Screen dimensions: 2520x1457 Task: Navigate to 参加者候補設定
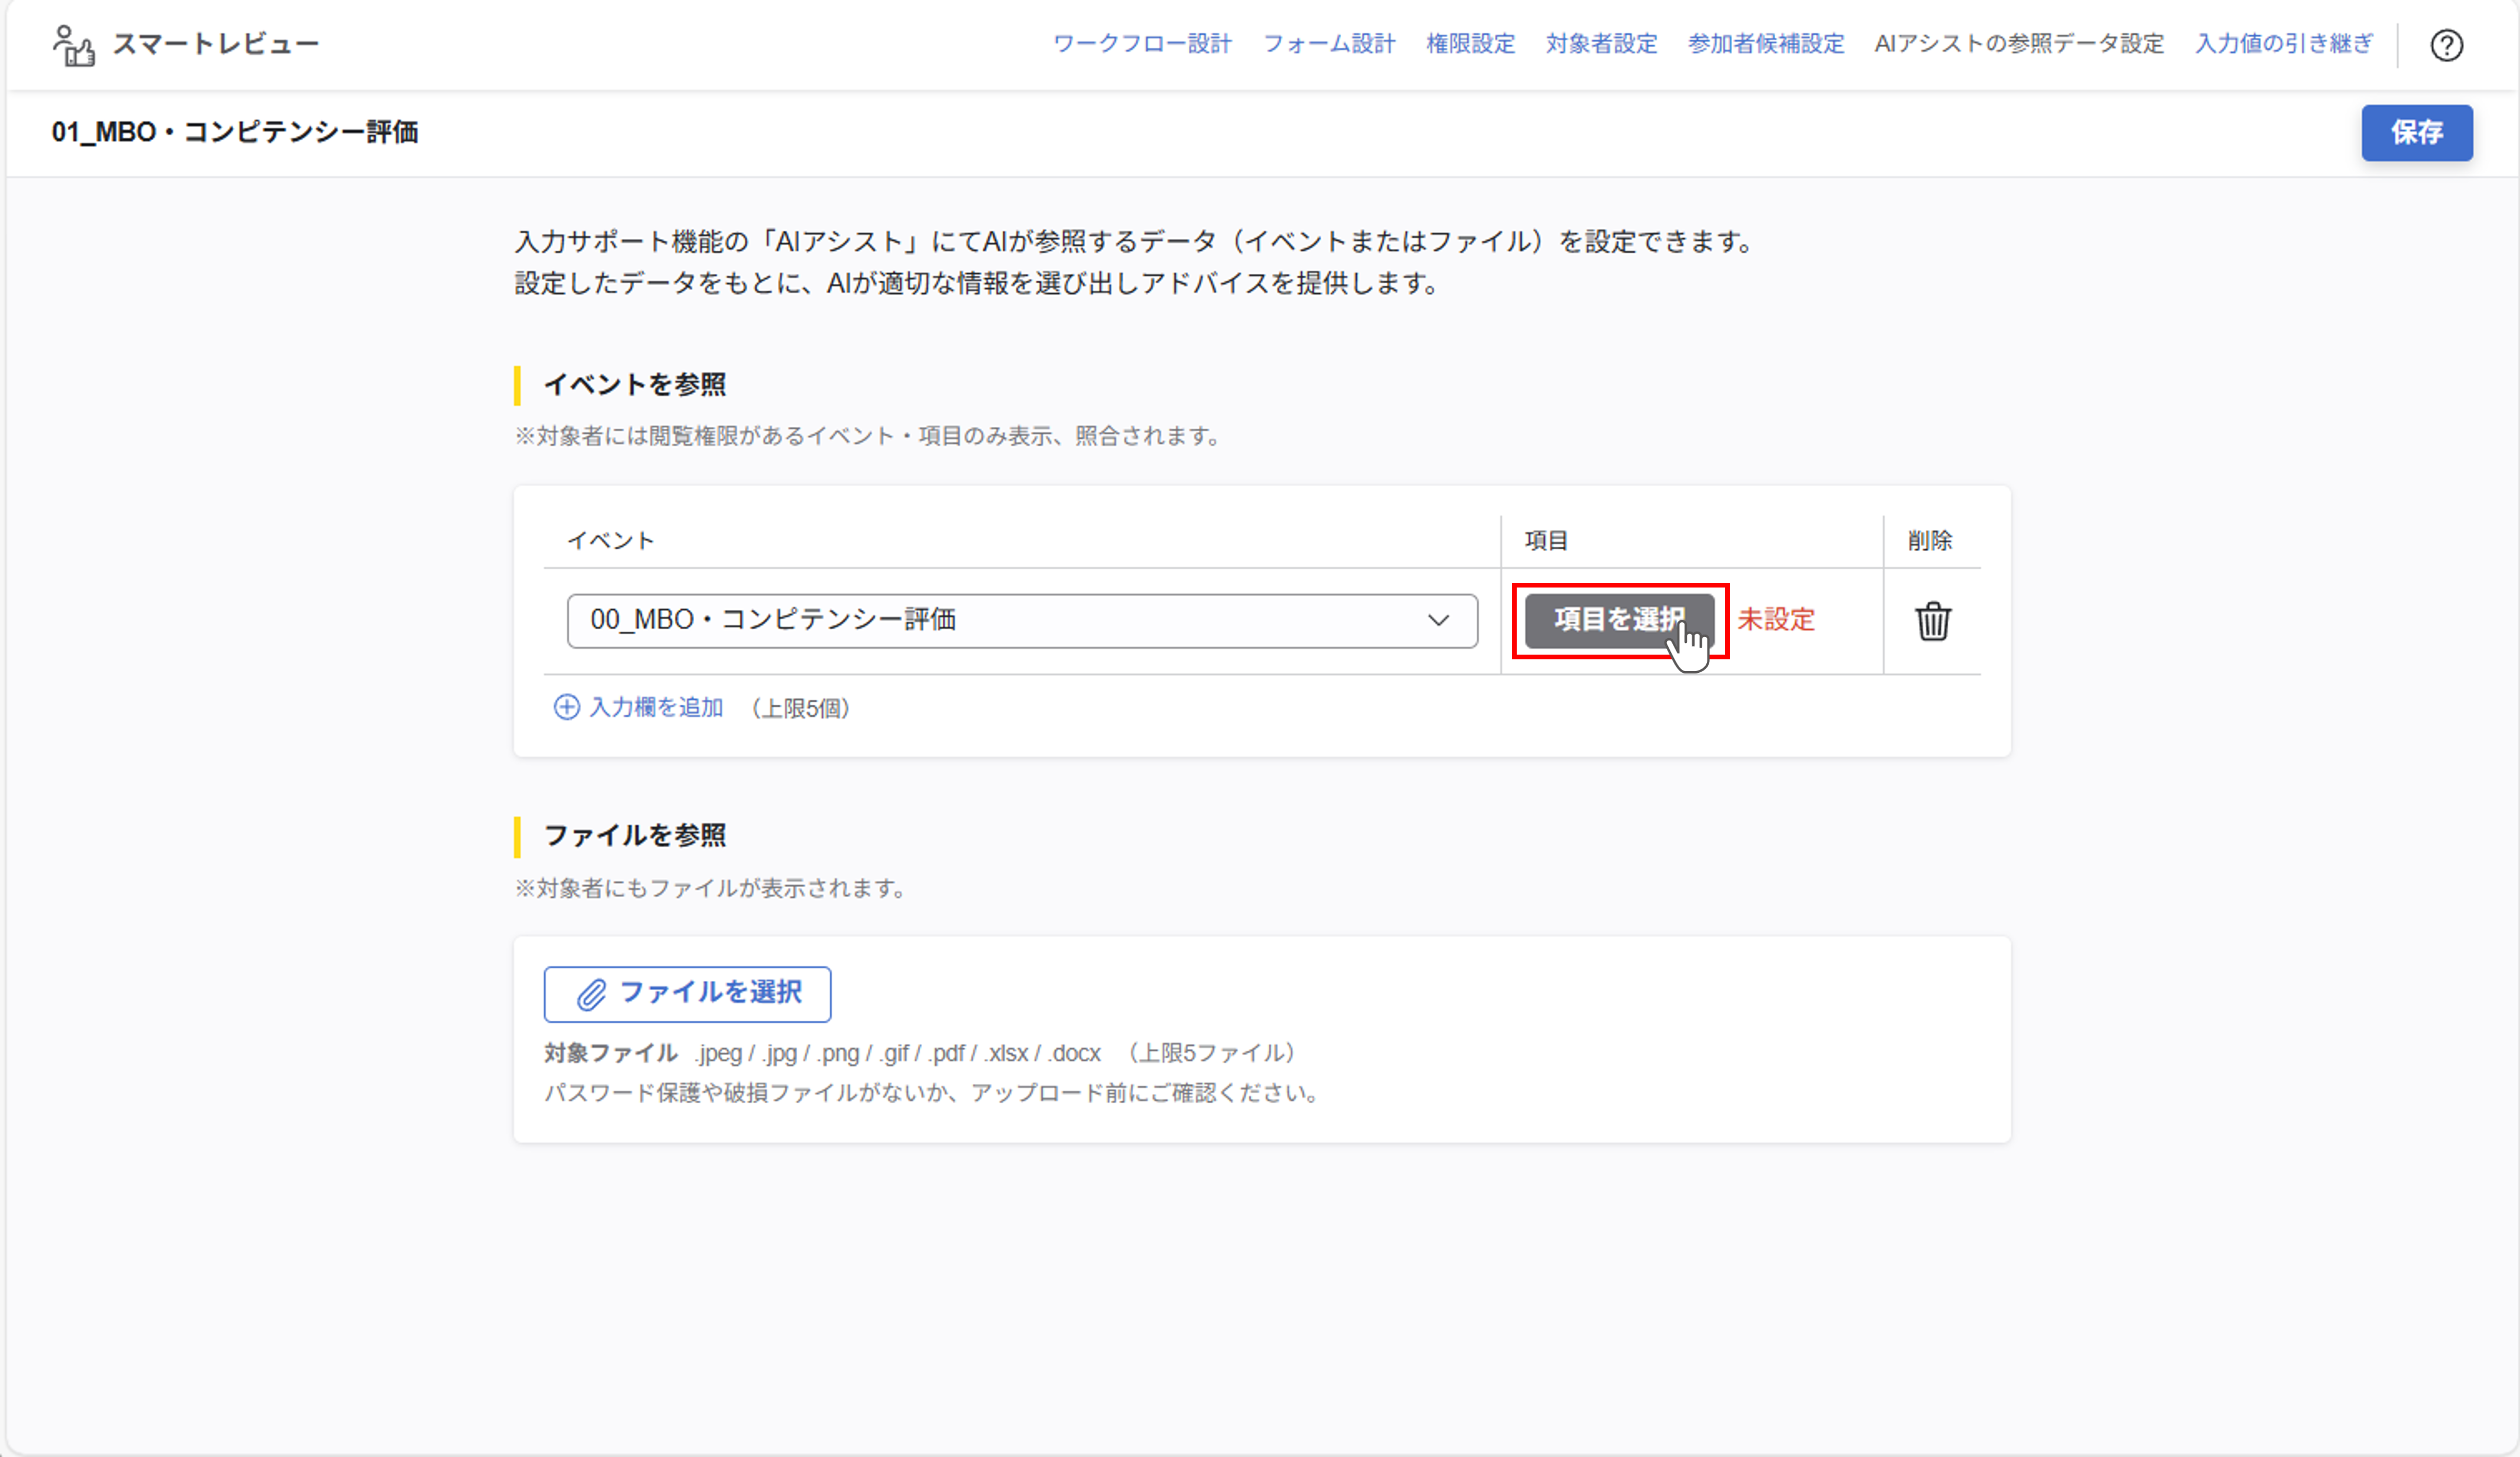(1766, 44)
